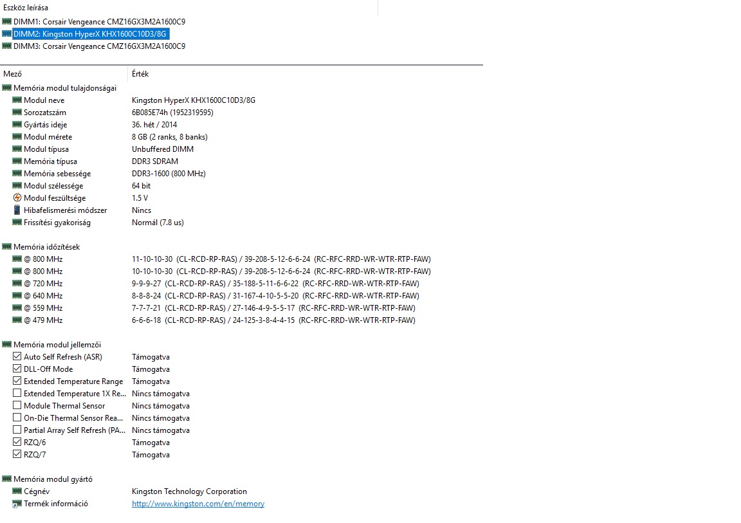Click icon next to Gyártás ideje
Image resolution: width=741 pixels, height=523 pixels.
17,125
